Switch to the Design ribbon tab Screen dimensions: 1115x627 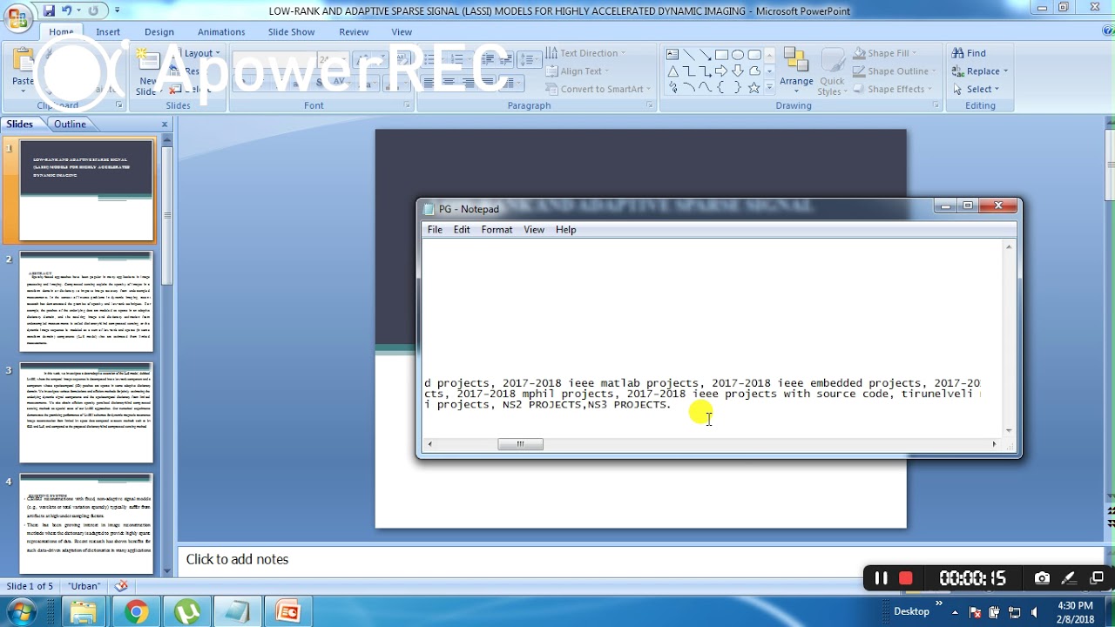click(159, 32)
